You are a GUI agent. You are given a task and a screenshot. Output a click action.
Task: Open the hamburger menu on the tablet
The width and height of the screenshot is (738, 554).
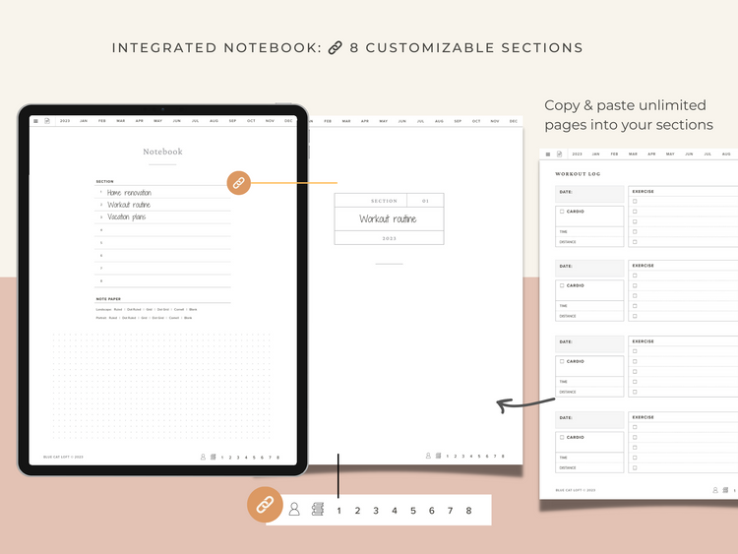coord(35,121)
